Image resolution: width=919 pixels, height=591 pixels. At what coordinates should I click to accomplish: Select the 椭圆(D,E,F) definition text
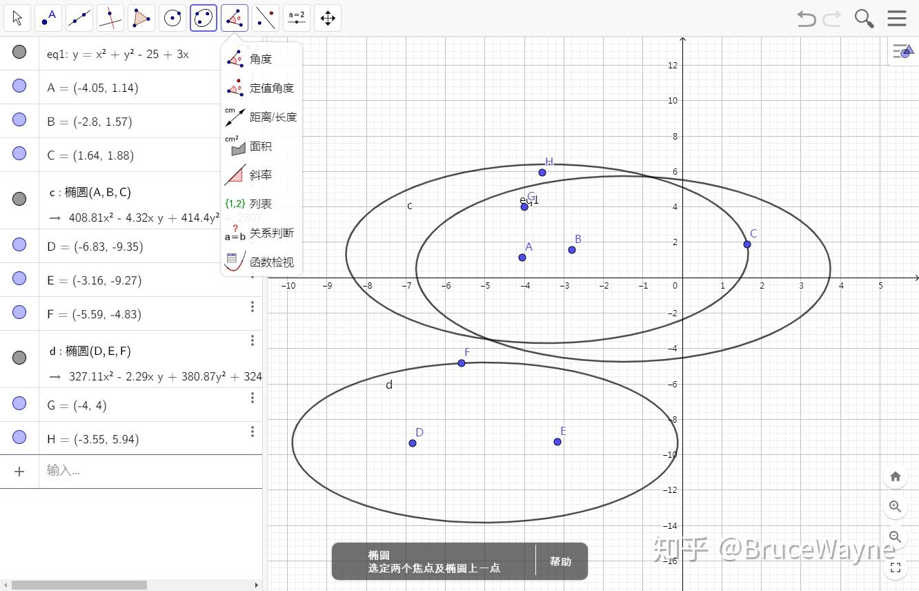coord(90,351)
